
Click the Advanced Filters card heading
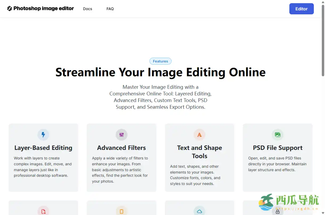[x=122, y=148]
